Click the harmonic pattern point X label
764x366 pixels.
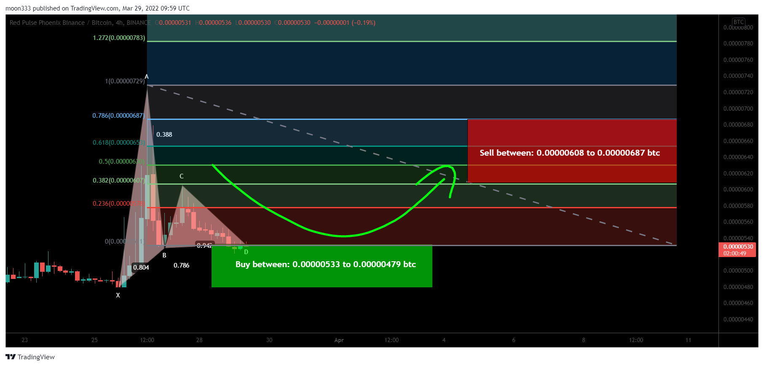[x=118, y=295]
